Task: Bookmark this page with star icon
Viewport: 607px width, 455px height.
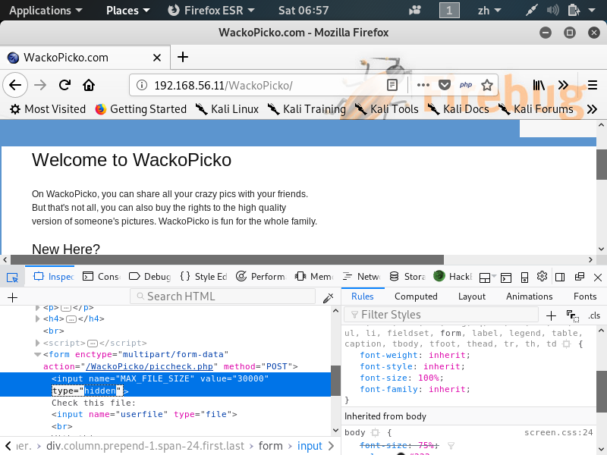Action: 487,85
